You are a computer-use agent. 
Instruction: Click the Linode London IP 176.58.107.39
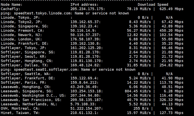pos(85,39)
